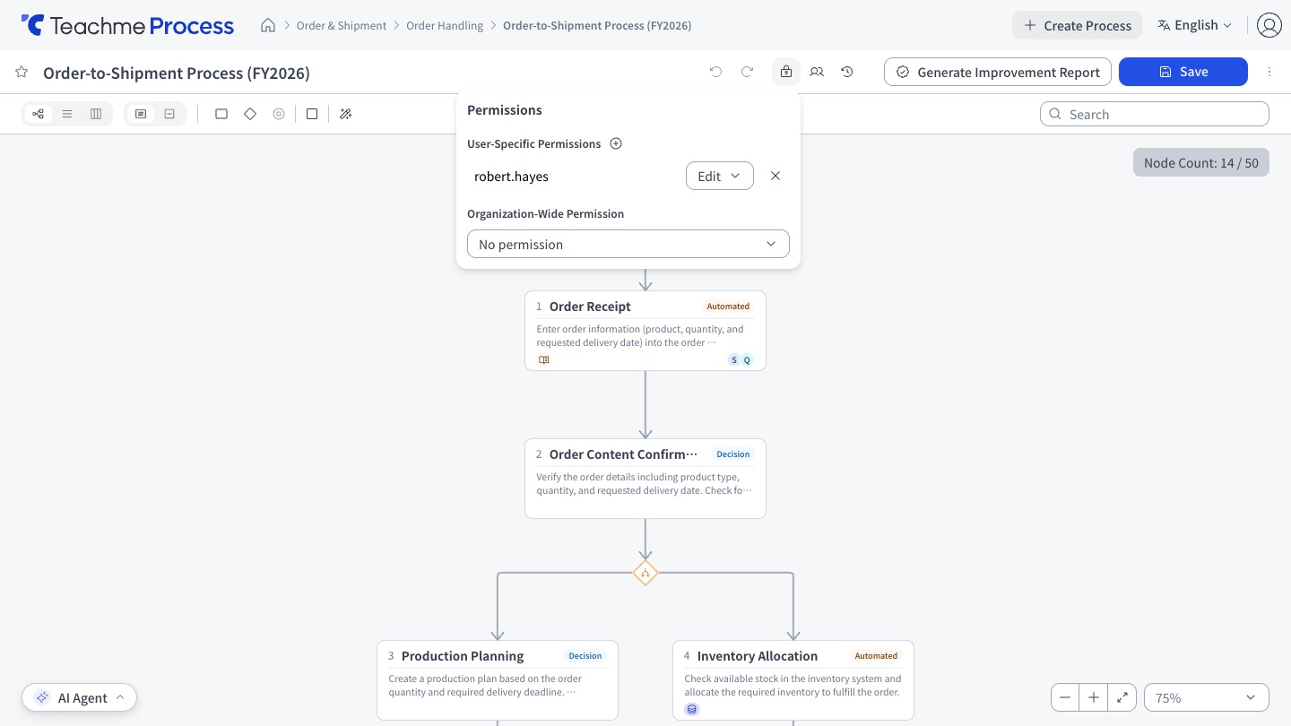Redo the last undone change
The image size is (1291, 726).
(x=747, y=72)
